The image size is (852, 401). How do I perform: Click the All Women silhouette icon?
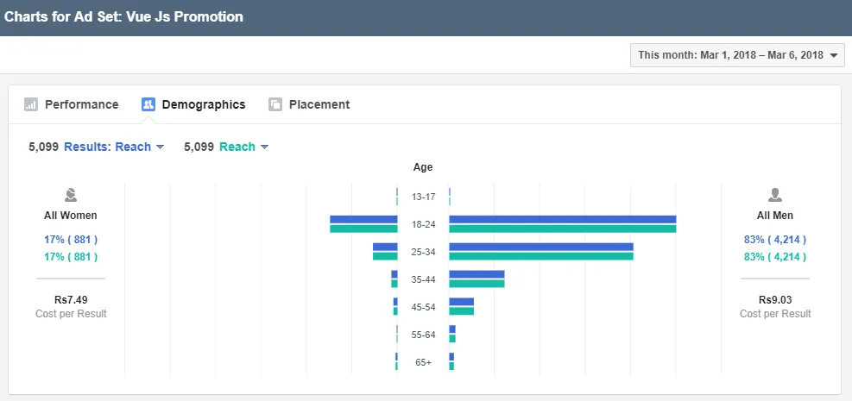coord(71,195)
